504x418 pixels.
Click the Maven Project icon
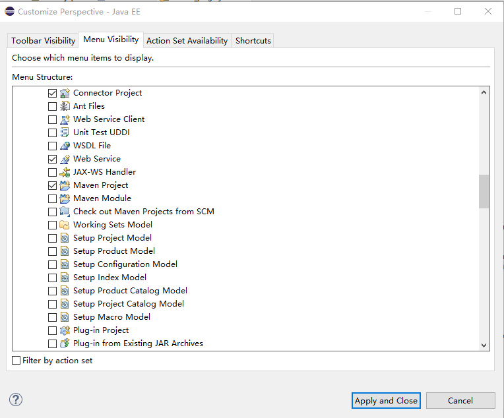click(65, 185)
